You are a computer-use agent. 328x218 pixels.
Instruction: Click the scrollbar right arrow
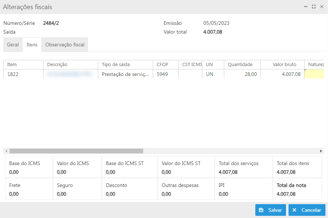[321, 151]
